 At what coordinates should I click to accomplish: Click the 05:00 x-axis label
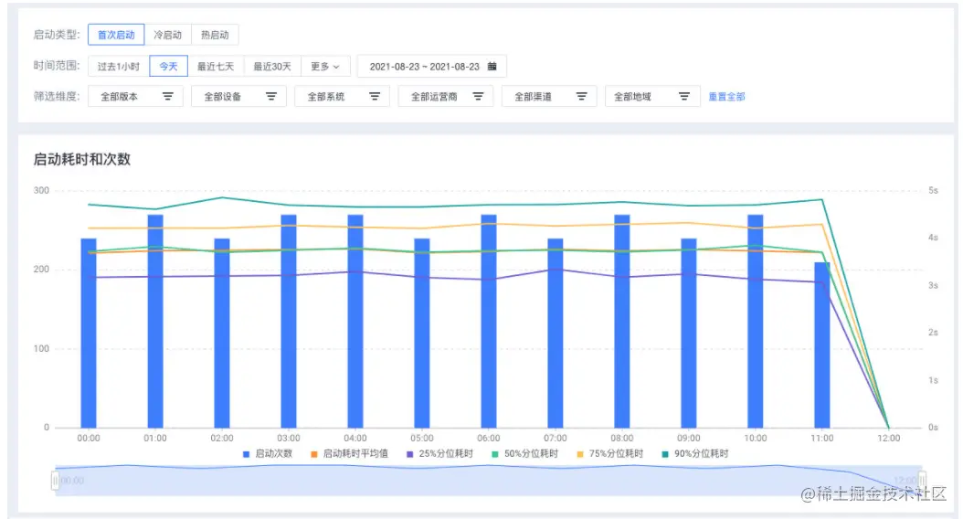pyautogui.click(x=422, y=438)
